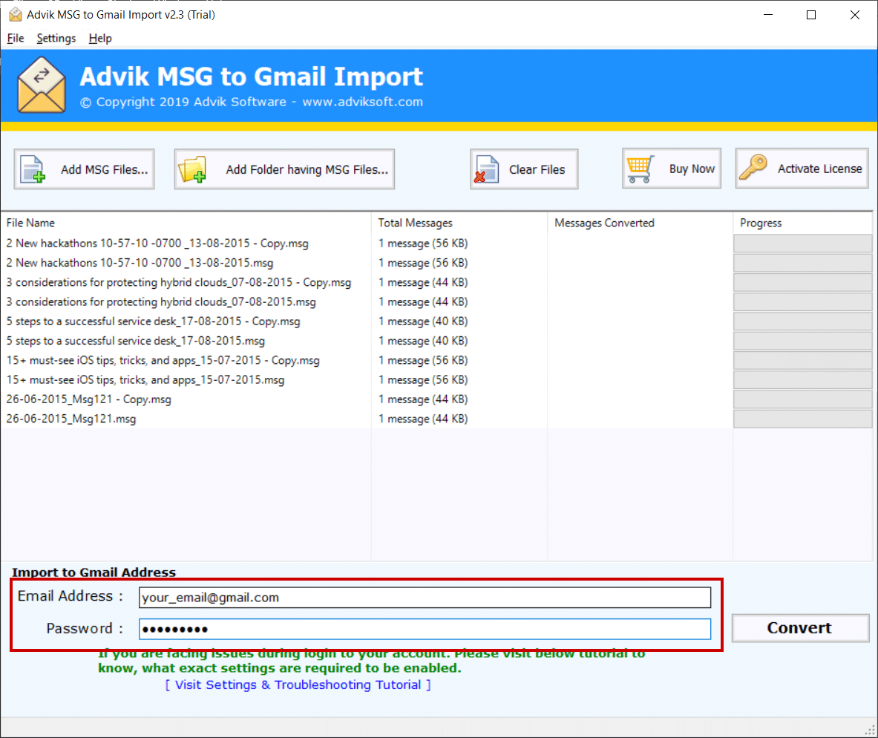Click progress bar for '5 steps..._17-08-2015.msg' row
This screenshot has width=878, height=738.
click(x=802, y=341)
